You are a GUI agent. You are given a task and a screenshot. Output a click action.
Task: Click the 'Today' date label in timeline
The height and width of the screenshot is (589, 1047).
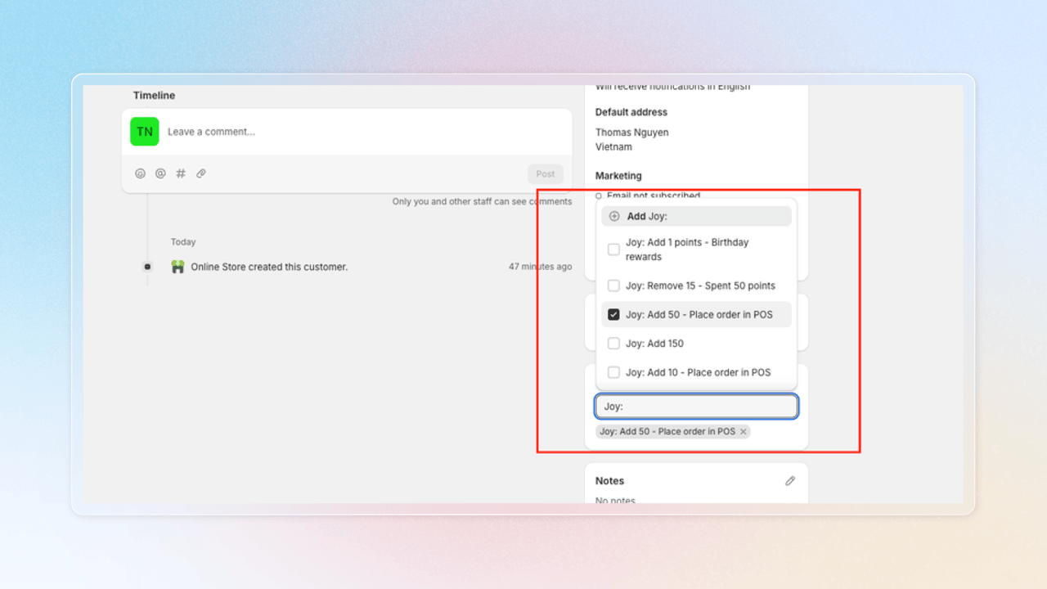[183, 242]
